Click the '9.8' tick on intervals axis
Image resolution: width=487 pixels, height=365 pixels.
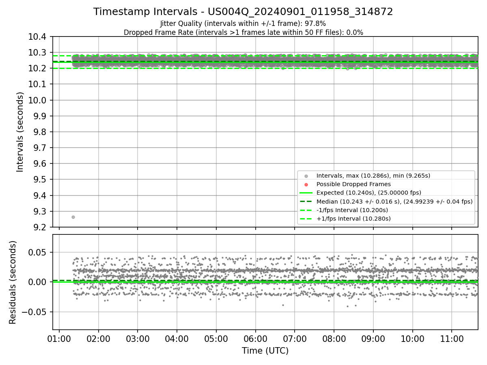click(x=40, y=132)
